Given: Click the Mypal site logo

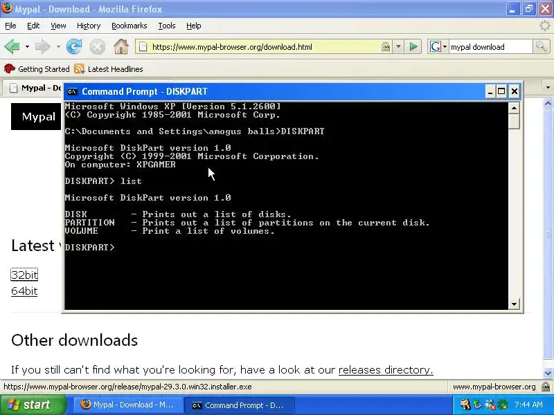Looking at the screenshot, I should point(36,116).
